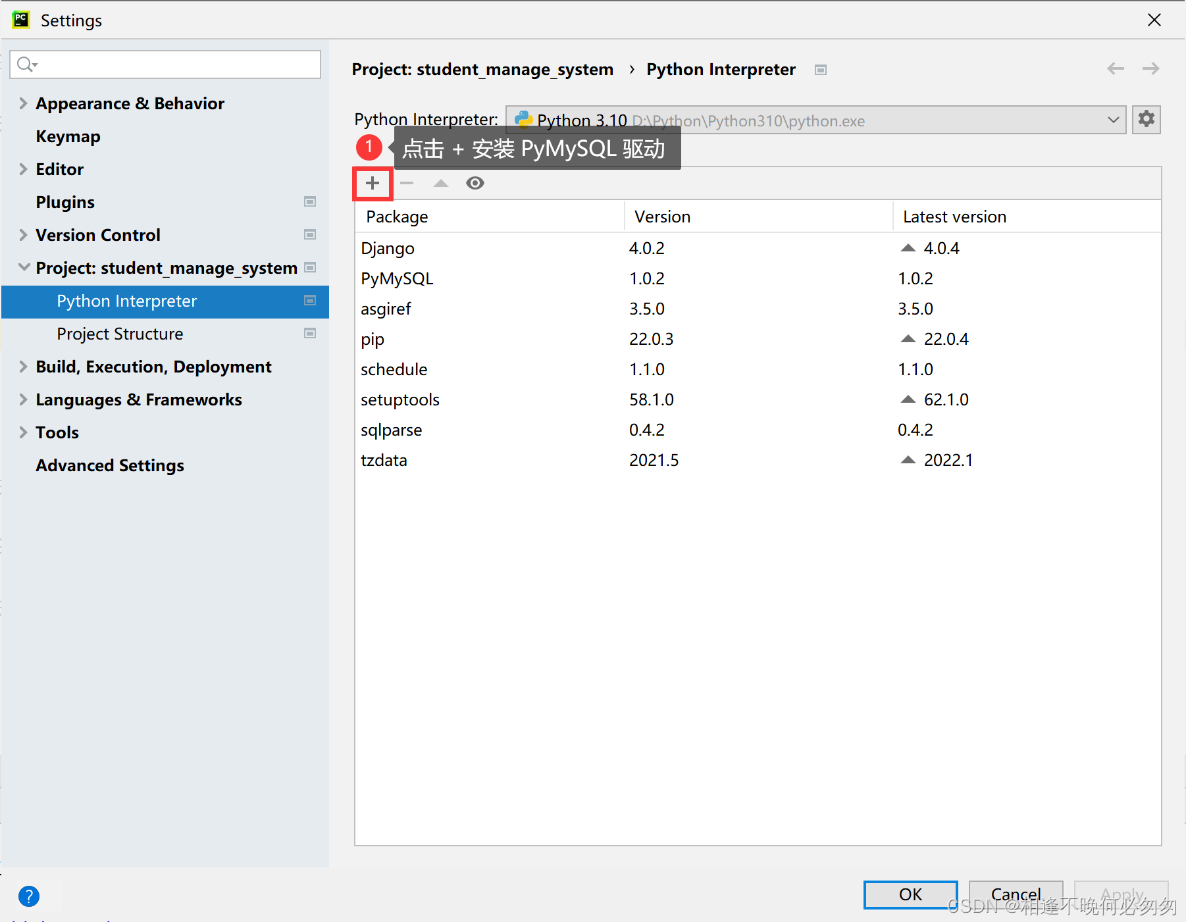Select Appearance & Behavior label
Image resolution: width=1186 pixels, height=922 pixels.
click(x=130, y=103)
